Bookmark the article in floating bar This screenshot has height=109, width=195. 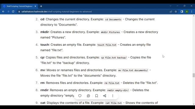click(x=97, y=96)
